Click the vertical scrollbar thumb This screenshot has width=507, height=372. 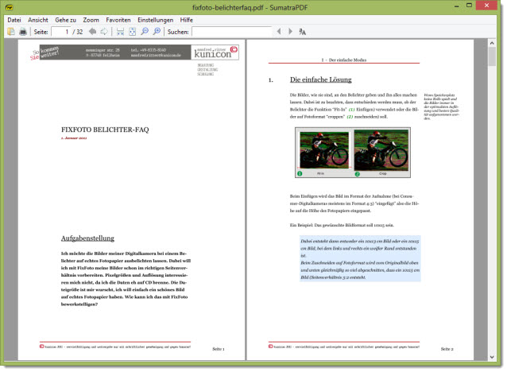492,56
